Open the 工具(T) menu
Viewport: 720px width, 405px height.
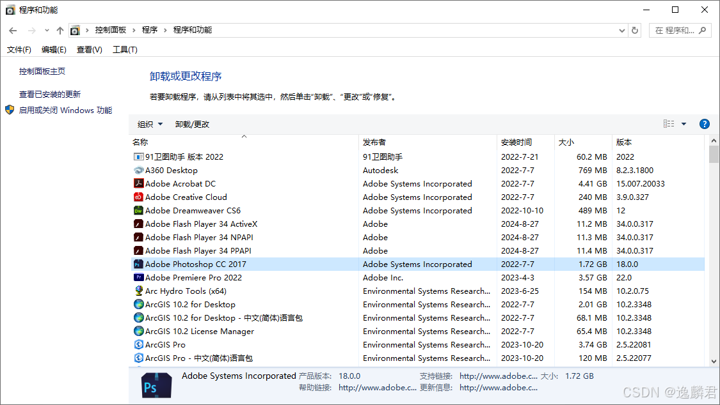125,49
